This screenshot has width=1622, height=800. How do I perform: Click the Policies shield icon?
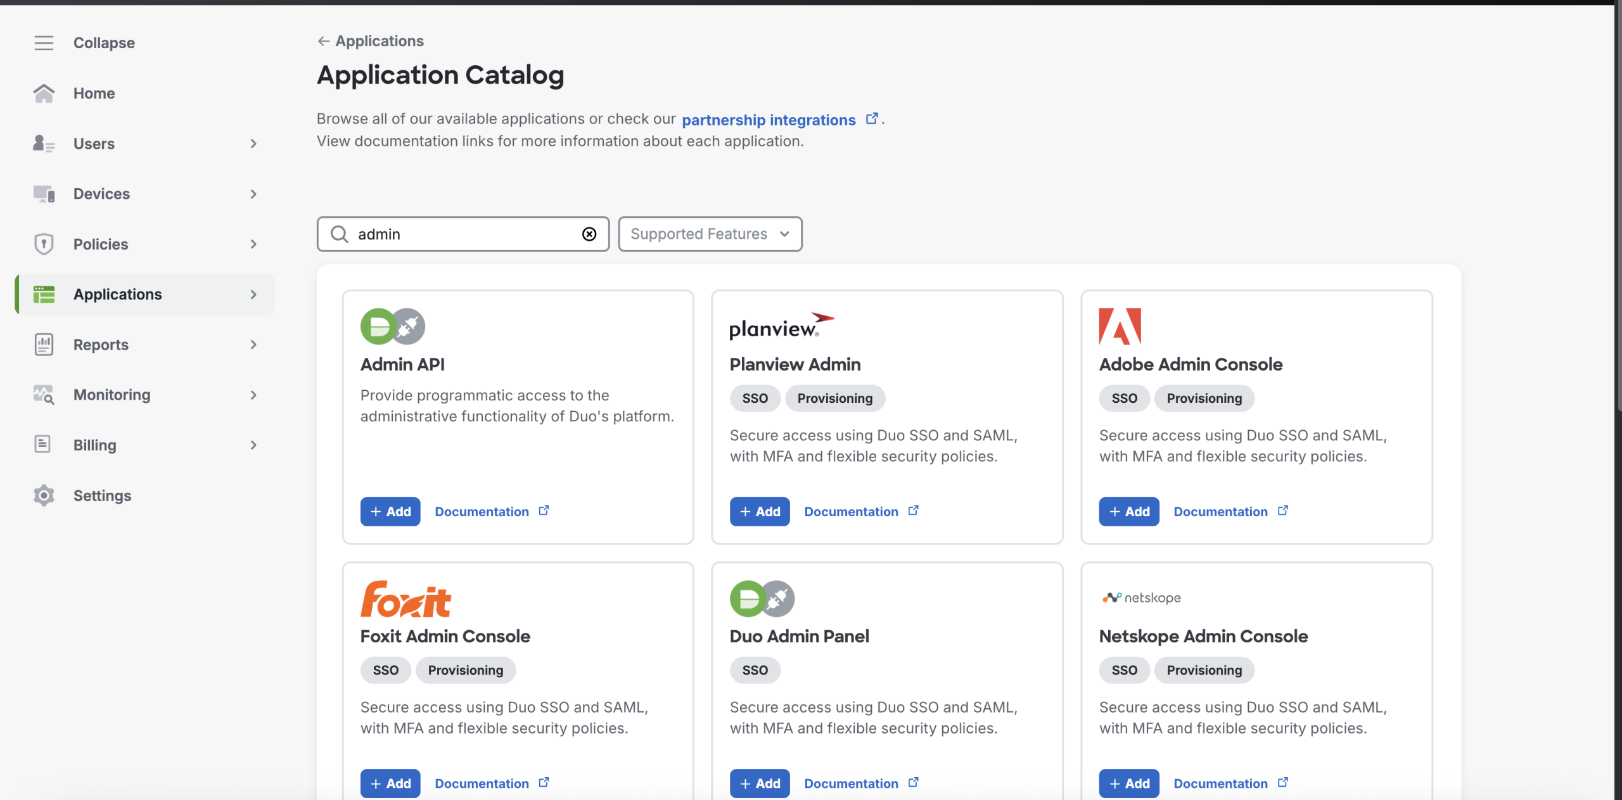(x=44, y=244)
